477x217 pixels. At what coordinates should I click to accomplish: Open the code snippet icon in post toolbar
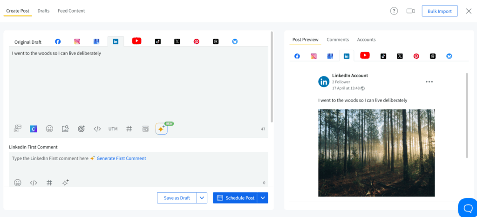click(x=97, y=129)
